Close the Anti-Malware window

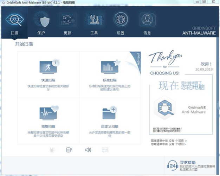pyautogui.click(x=213, y=2)
